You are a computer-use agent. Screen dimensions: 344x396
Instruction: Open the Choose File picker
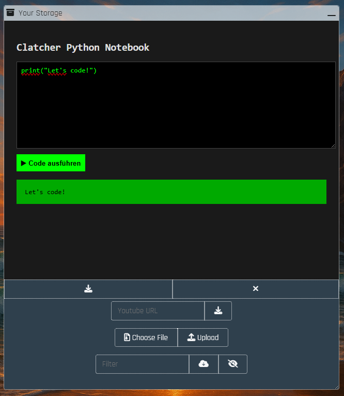pyautogui.click(x=146, y=338)
